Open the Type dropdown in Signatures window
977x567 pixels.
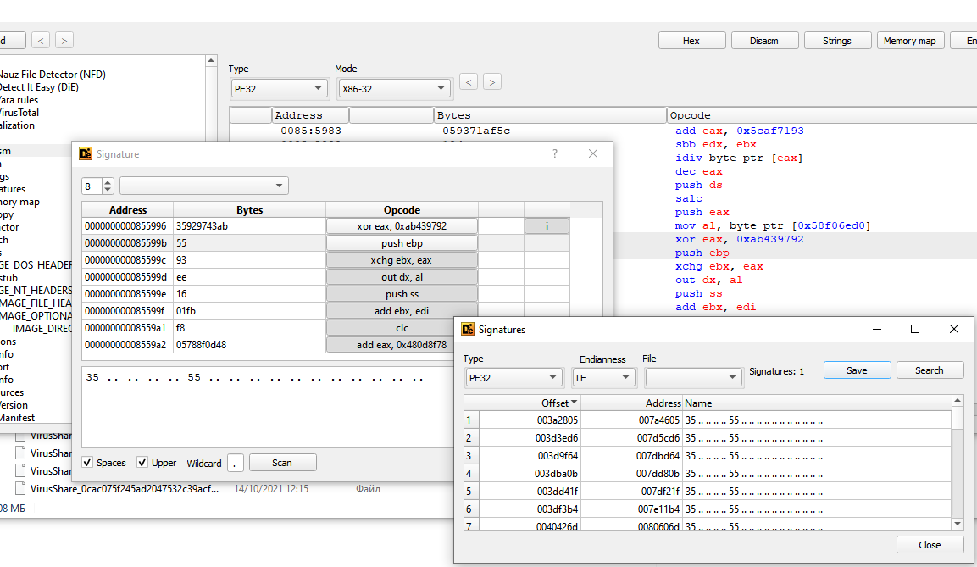(513, 378)
